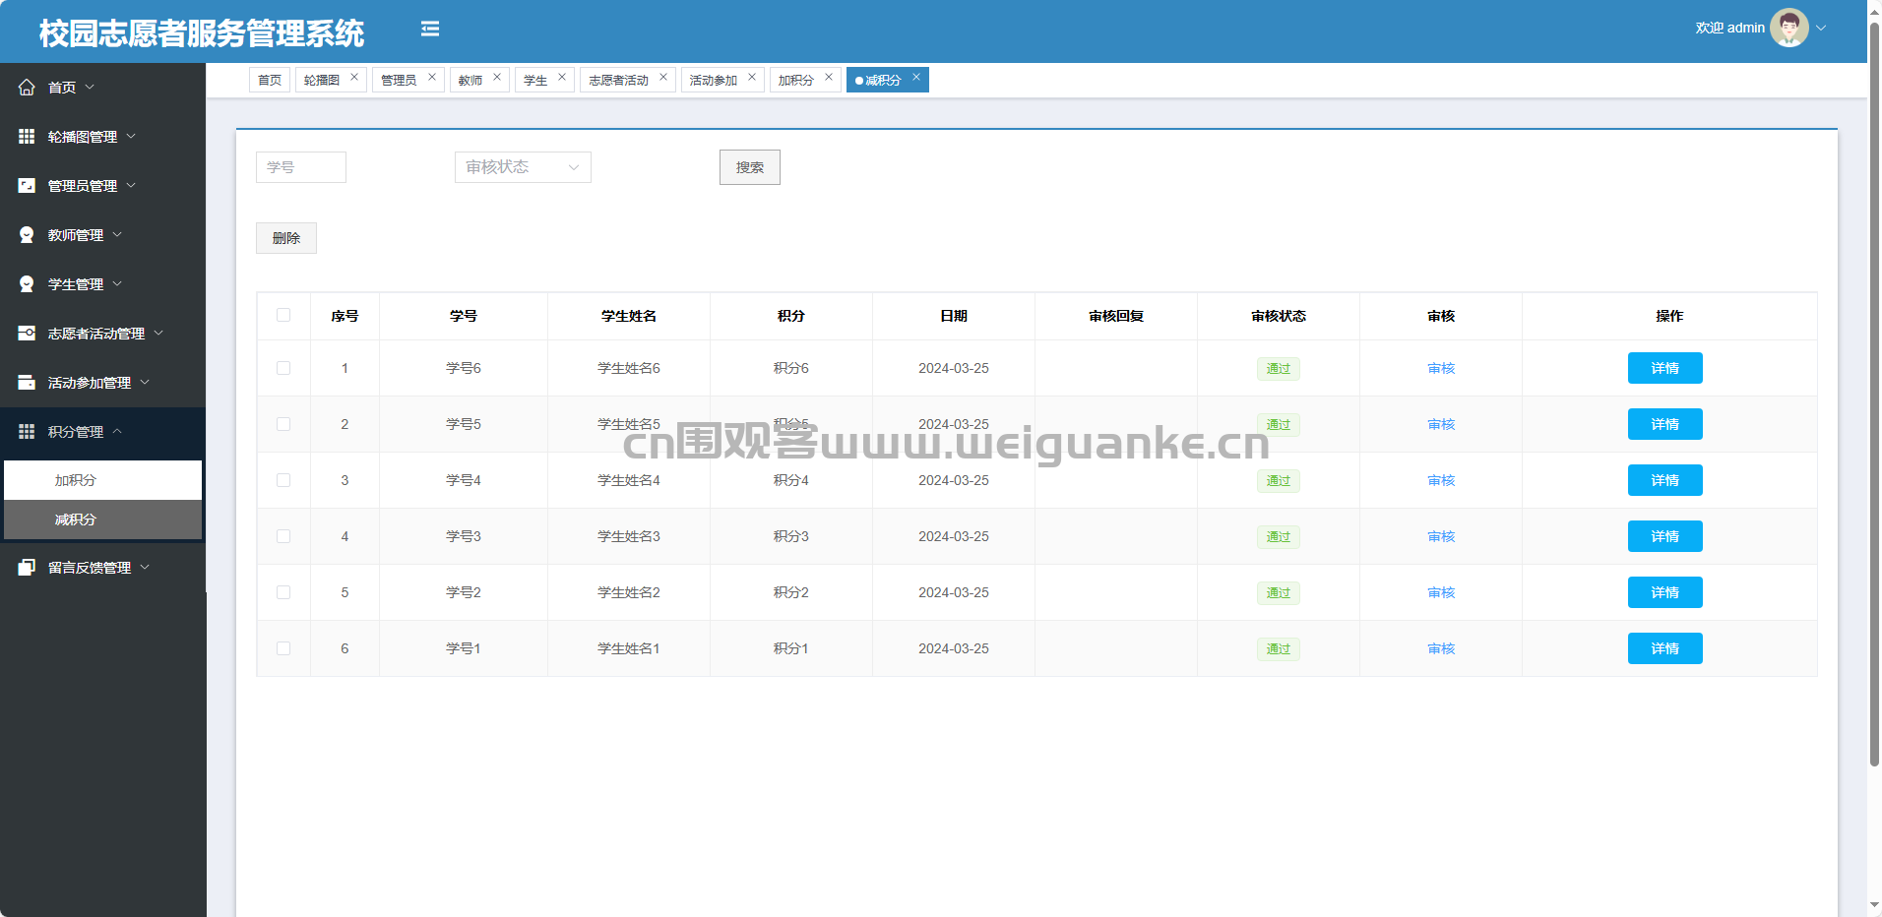Click the 轮播图管理 grid icon
The image size is (1882, 917).
point(27,137)
